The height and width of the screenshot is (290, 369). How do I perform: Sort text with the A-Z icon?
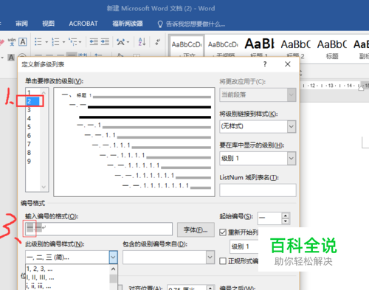[x=142, y=42]
